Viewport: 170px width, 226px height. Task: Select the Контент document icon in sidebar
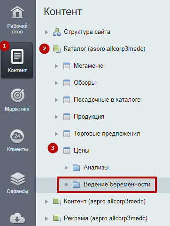pyautogui.click(x=17, y=56)
